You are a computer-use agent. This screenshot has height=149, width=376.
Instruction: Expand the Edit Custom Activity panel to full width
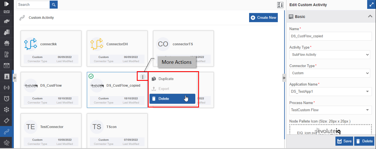pos(371,5)
